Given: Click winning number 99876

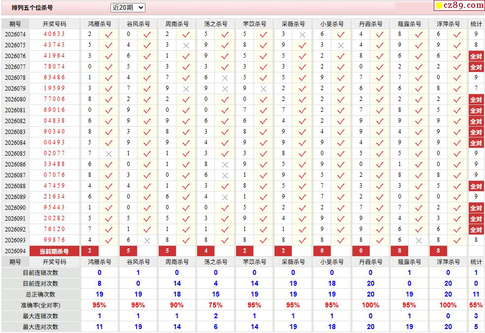Looking at the screenshot, I should pos(54,240).
